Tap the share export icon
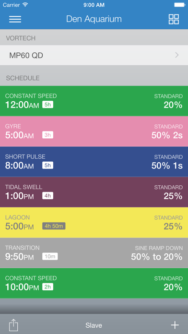Image resolution: width=188 pixels, height=334 pixels. point(13,325)
